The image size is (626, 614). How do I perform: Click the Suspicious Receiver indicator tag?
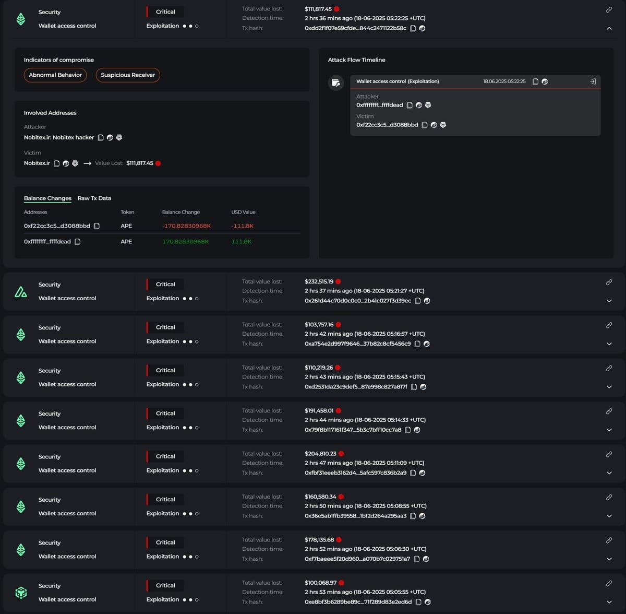click(x=128, y=75)
